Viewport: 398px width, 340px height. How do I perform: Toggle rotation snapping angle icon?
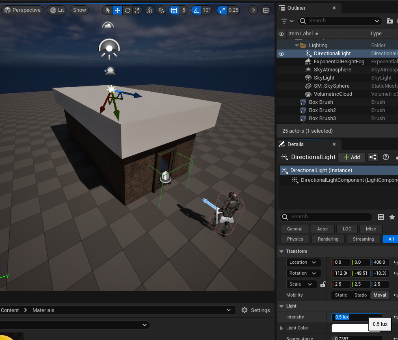point(196,10)
